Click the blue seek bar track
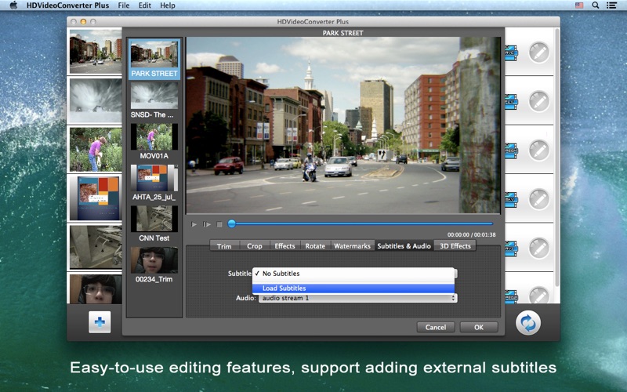Screen dimensions: 627x392 point(362,224)
